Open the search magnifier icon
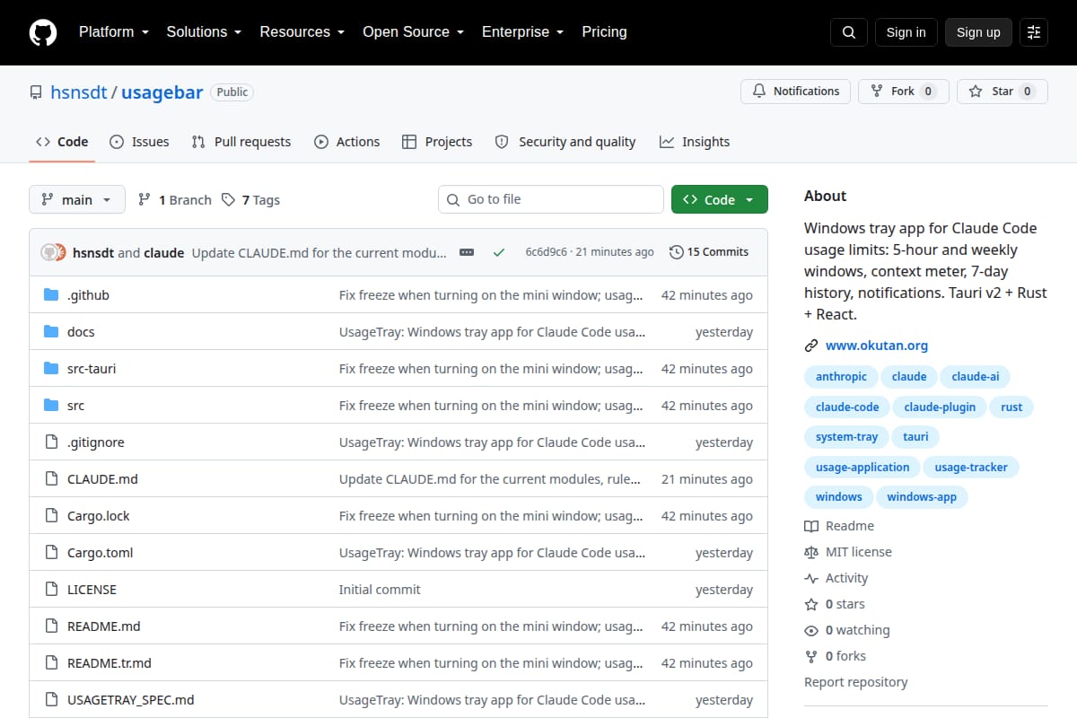 click(x=849, y=32)
